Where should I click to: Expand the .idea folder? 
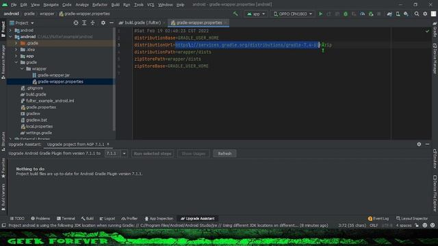pyautogui.click(x=16, y=49)
